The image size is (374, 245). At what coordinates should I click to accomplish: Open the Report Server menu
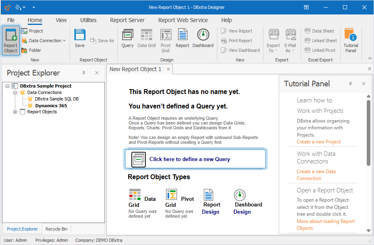coord(127,20)
